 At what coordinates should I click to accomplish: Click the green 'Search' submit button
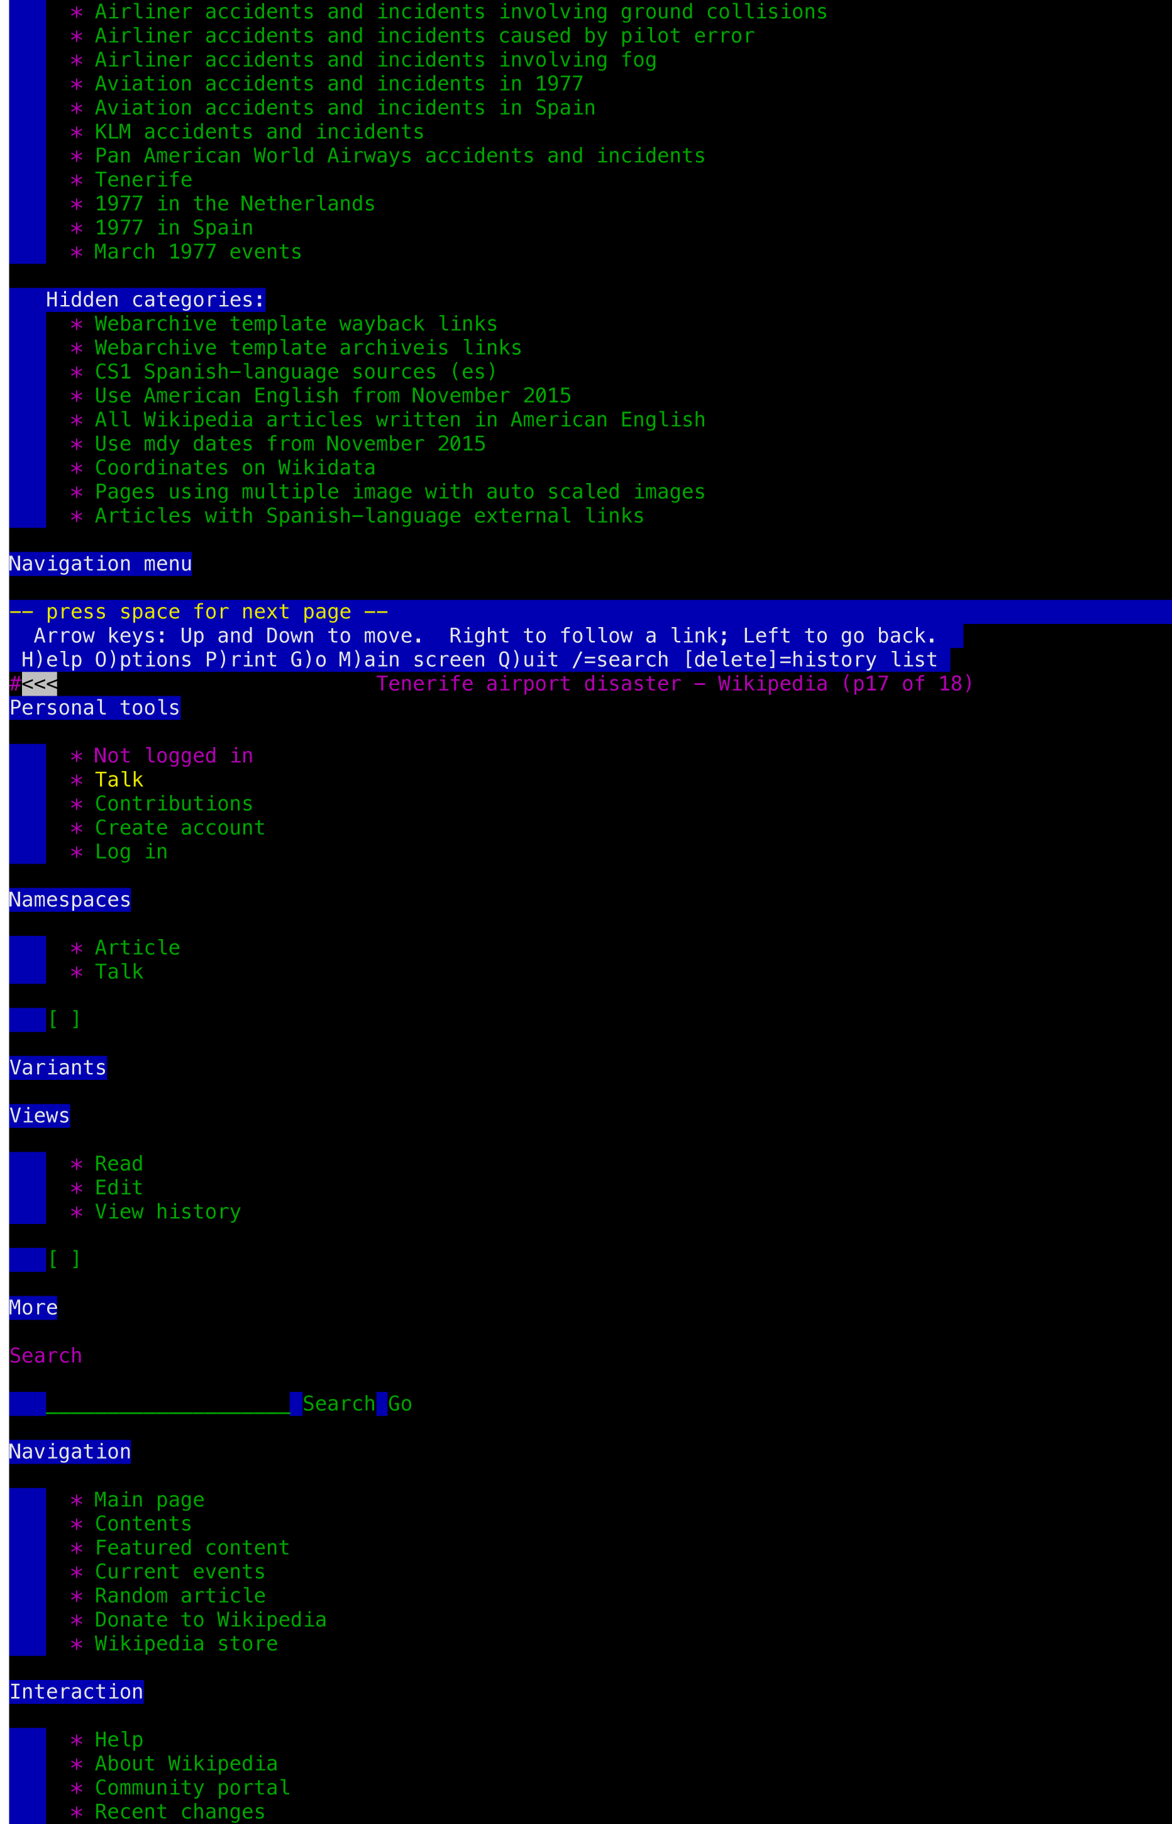click(x=339, y=1404)
